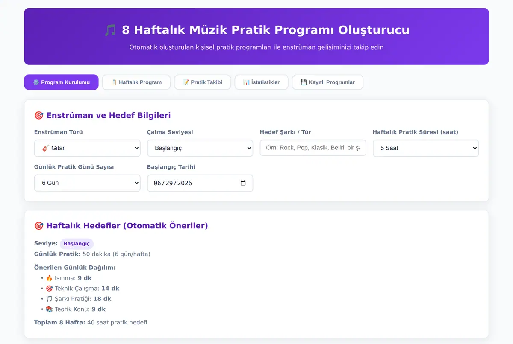Click the memo icon on Pratik Takibi tab
The width and height of the screenshot is (513, 344).
pos(186,82)
